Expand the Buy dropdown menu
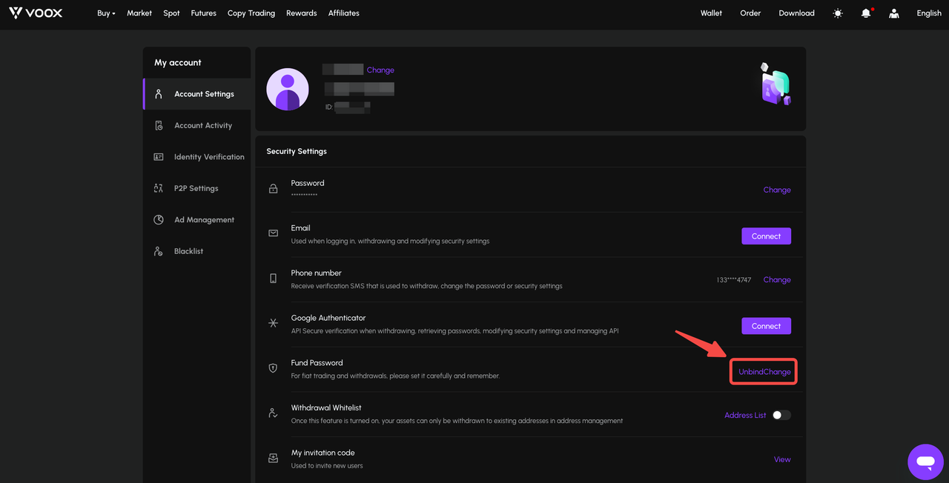Screen dimensions: 949x483 [106, 13]
